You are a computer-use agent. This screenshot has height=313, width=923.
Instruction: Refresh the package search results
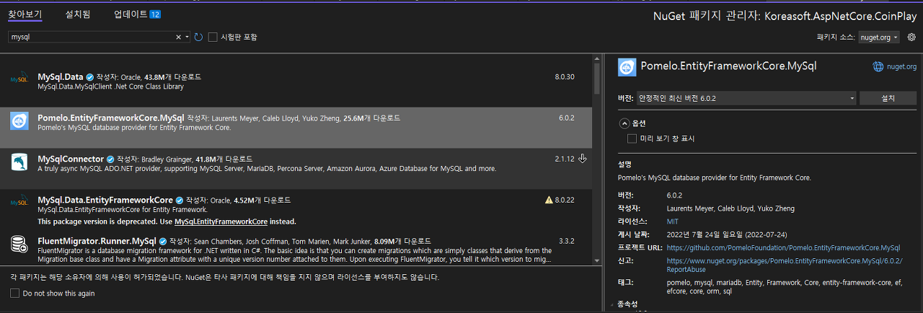pyautogui.click(x=198, y=37)
